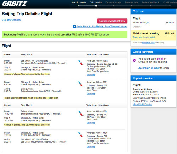Image resolution: width=177 pixels, height=154 pixels.
Task: Open Seat map for American Airlines 1082
Action: coord(91,75)
